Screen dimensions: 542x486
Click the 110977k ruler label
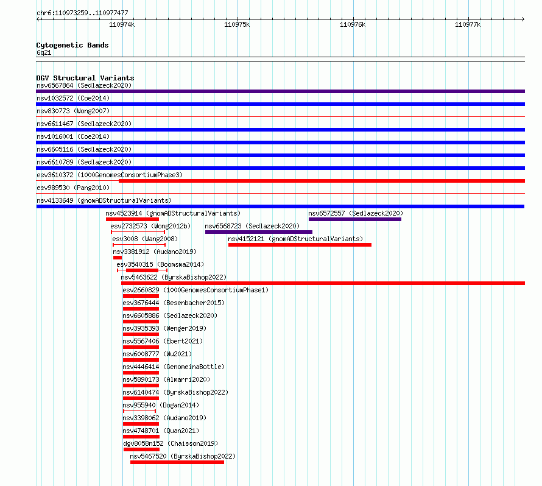click(468, 24)
